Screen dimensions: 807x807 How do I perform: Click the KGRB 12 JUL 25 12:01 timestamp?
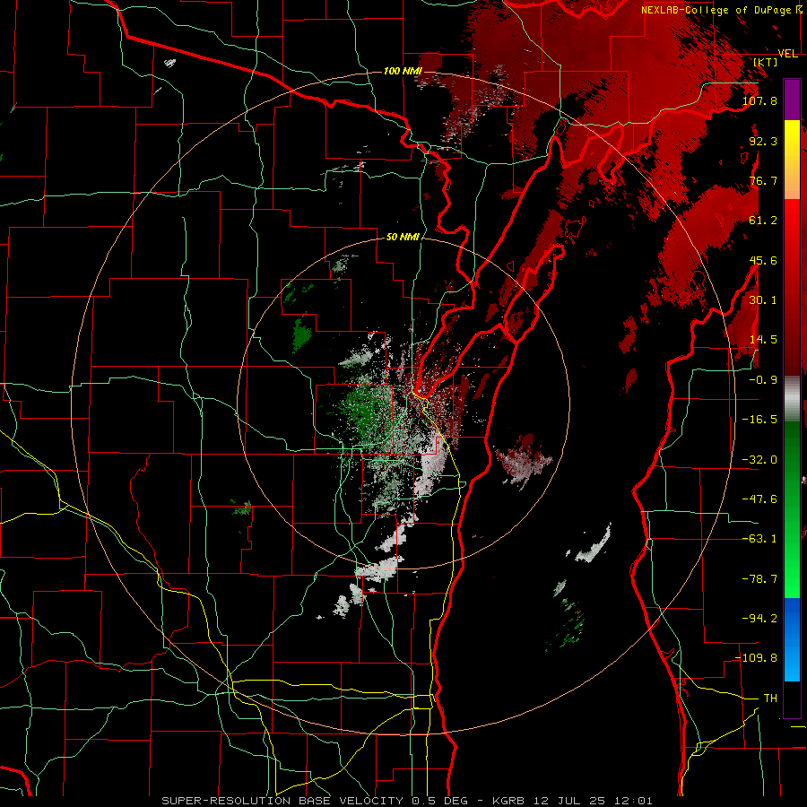pos(572,801)
